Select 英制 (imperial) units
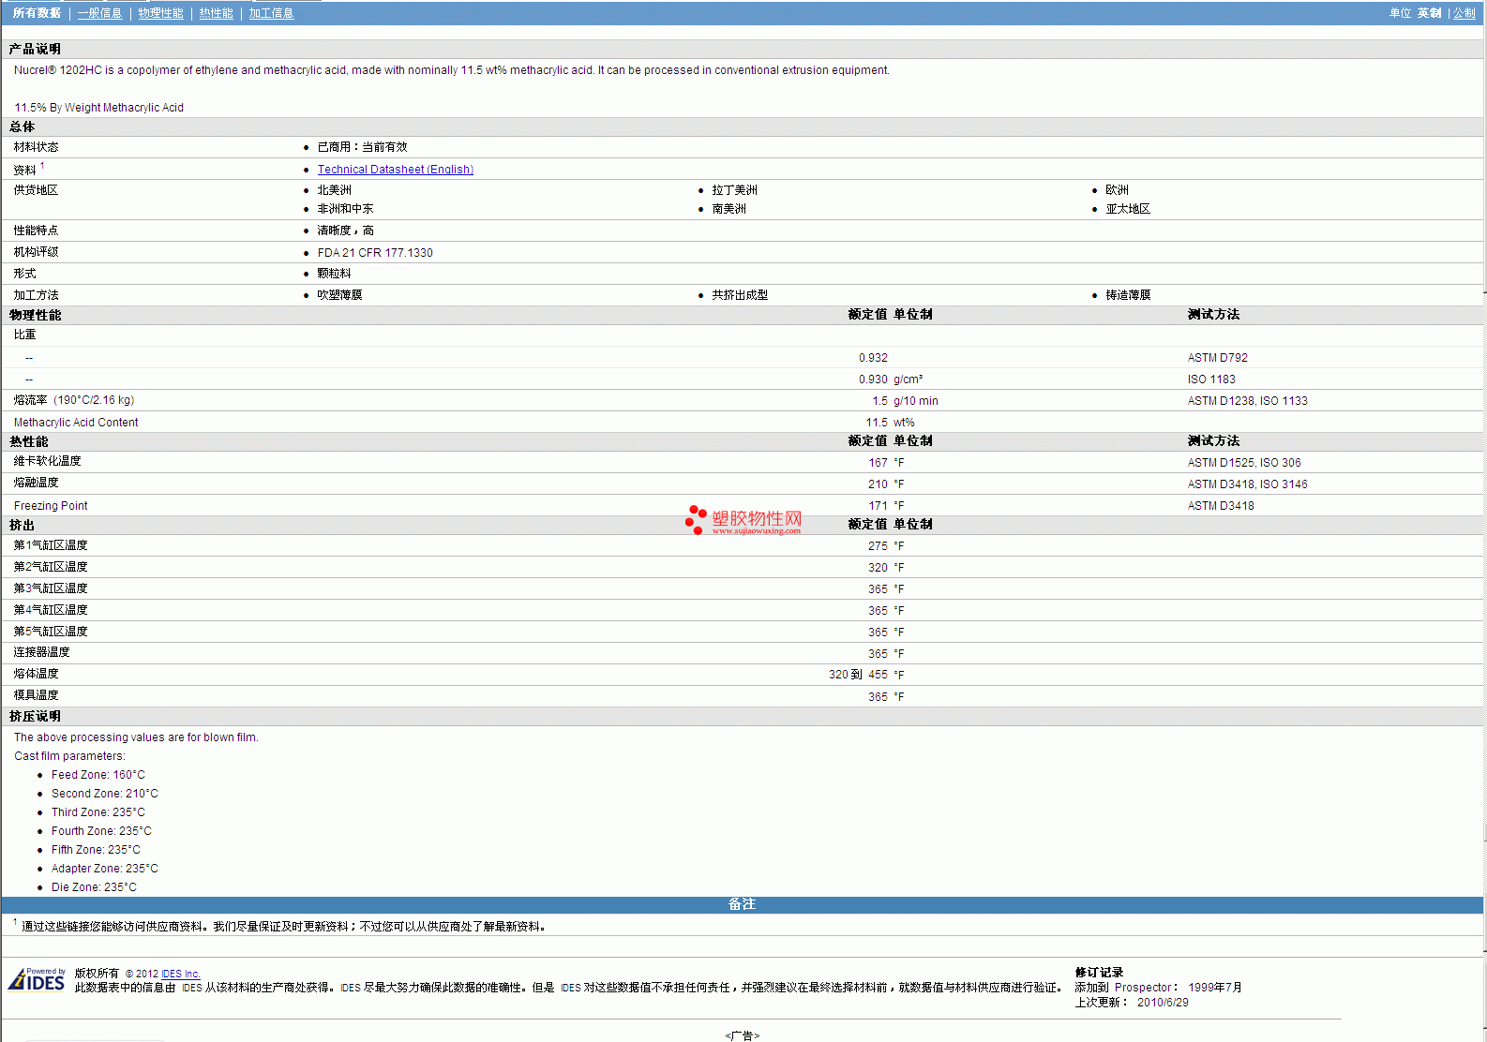This screenshot has height=1042, width=1487. pos(1429,13)
